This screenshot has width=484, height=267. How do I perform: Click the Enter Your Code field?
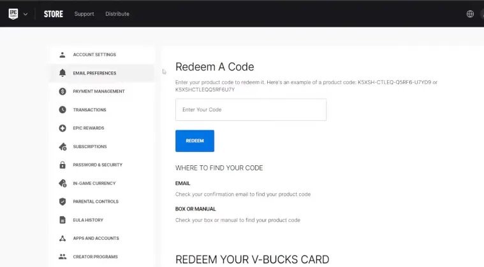point(251,110)
